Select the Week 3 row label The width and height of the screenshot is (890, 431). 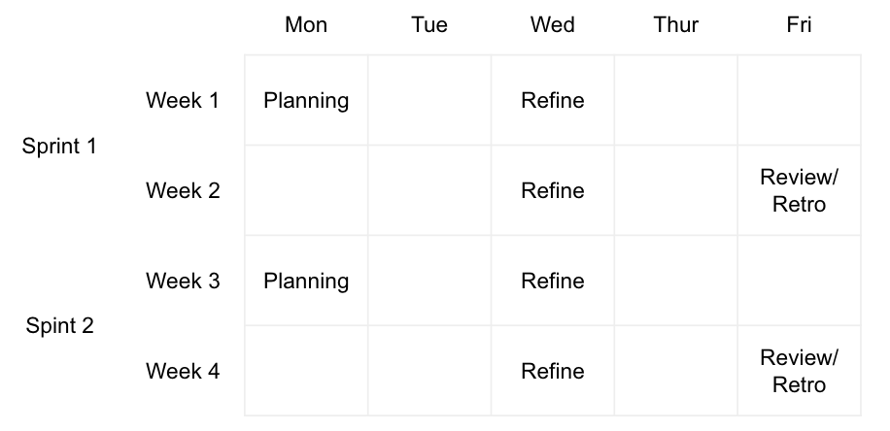click(183, 281)
